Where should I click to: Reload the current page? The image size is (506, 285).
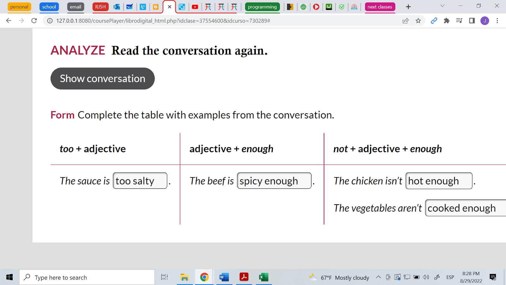34,21
